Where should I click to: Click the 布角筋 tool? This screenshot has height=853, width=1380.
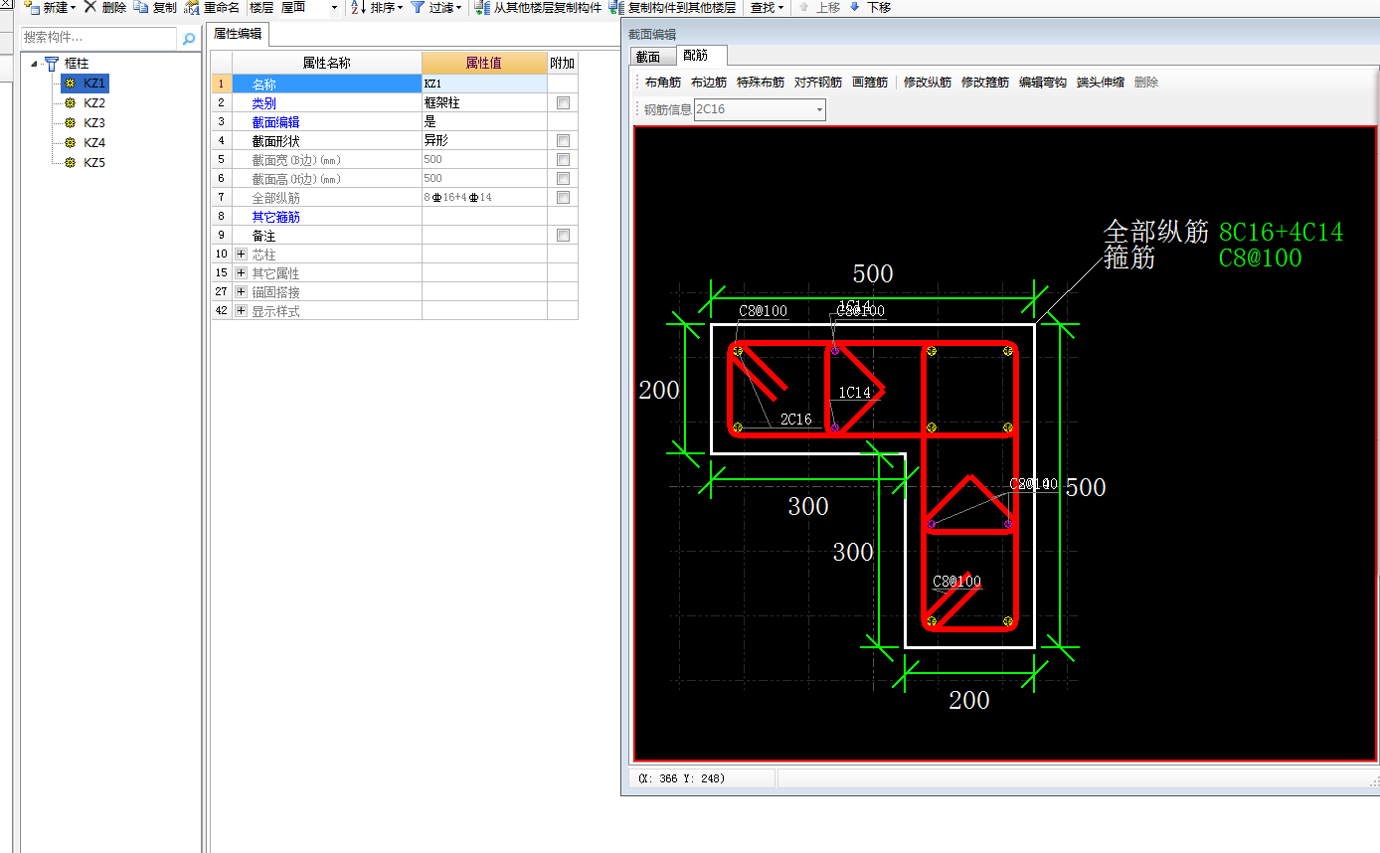pyautogui.click(x=663, y=83)
